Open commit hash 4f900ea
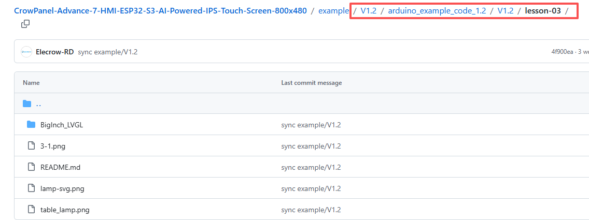 [562, 52]
